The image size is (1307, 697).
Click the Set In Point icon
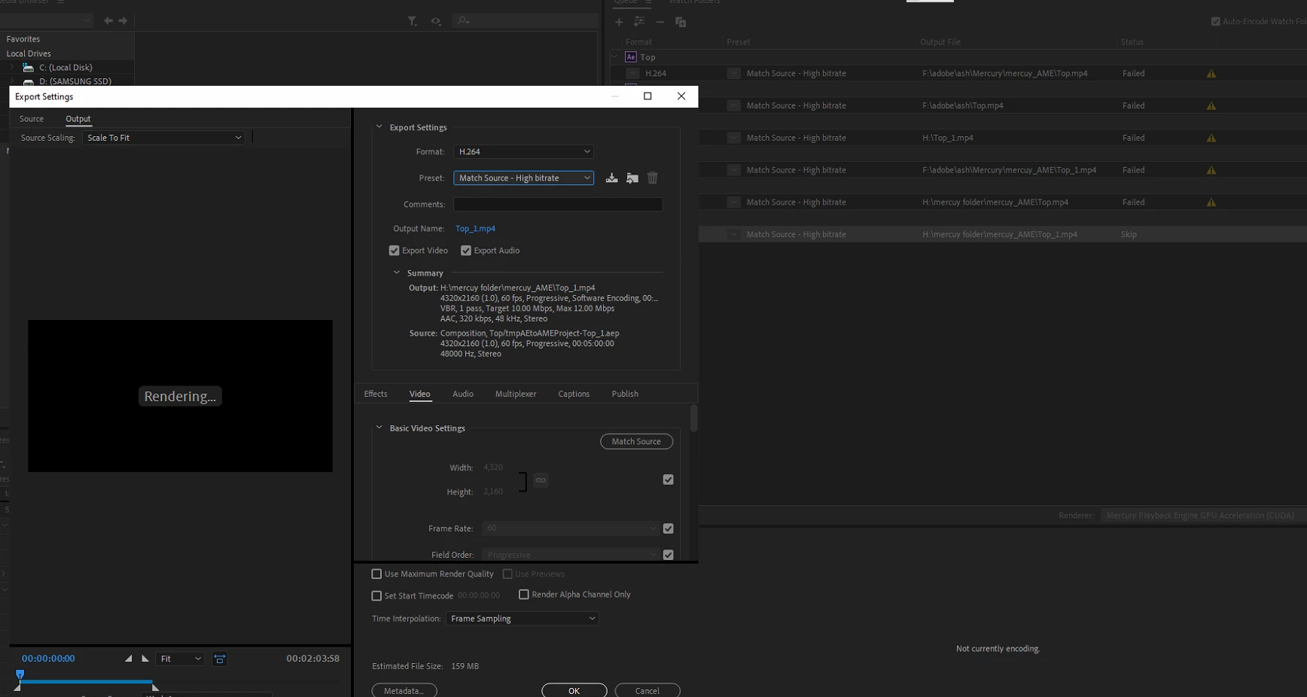pyautogui.click(x=128, y=659)
